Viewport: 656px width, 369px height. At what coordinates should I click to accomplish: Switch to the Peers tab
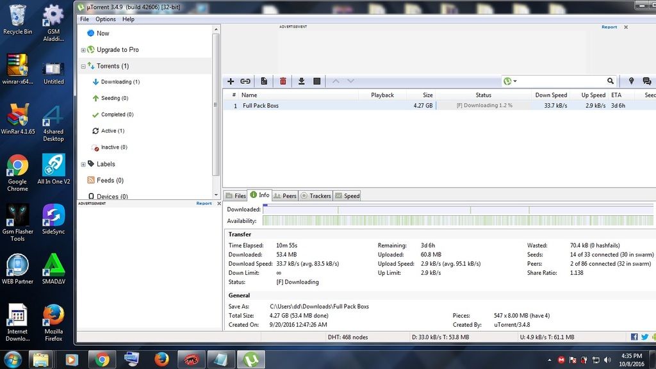click(x=285, y=195)
